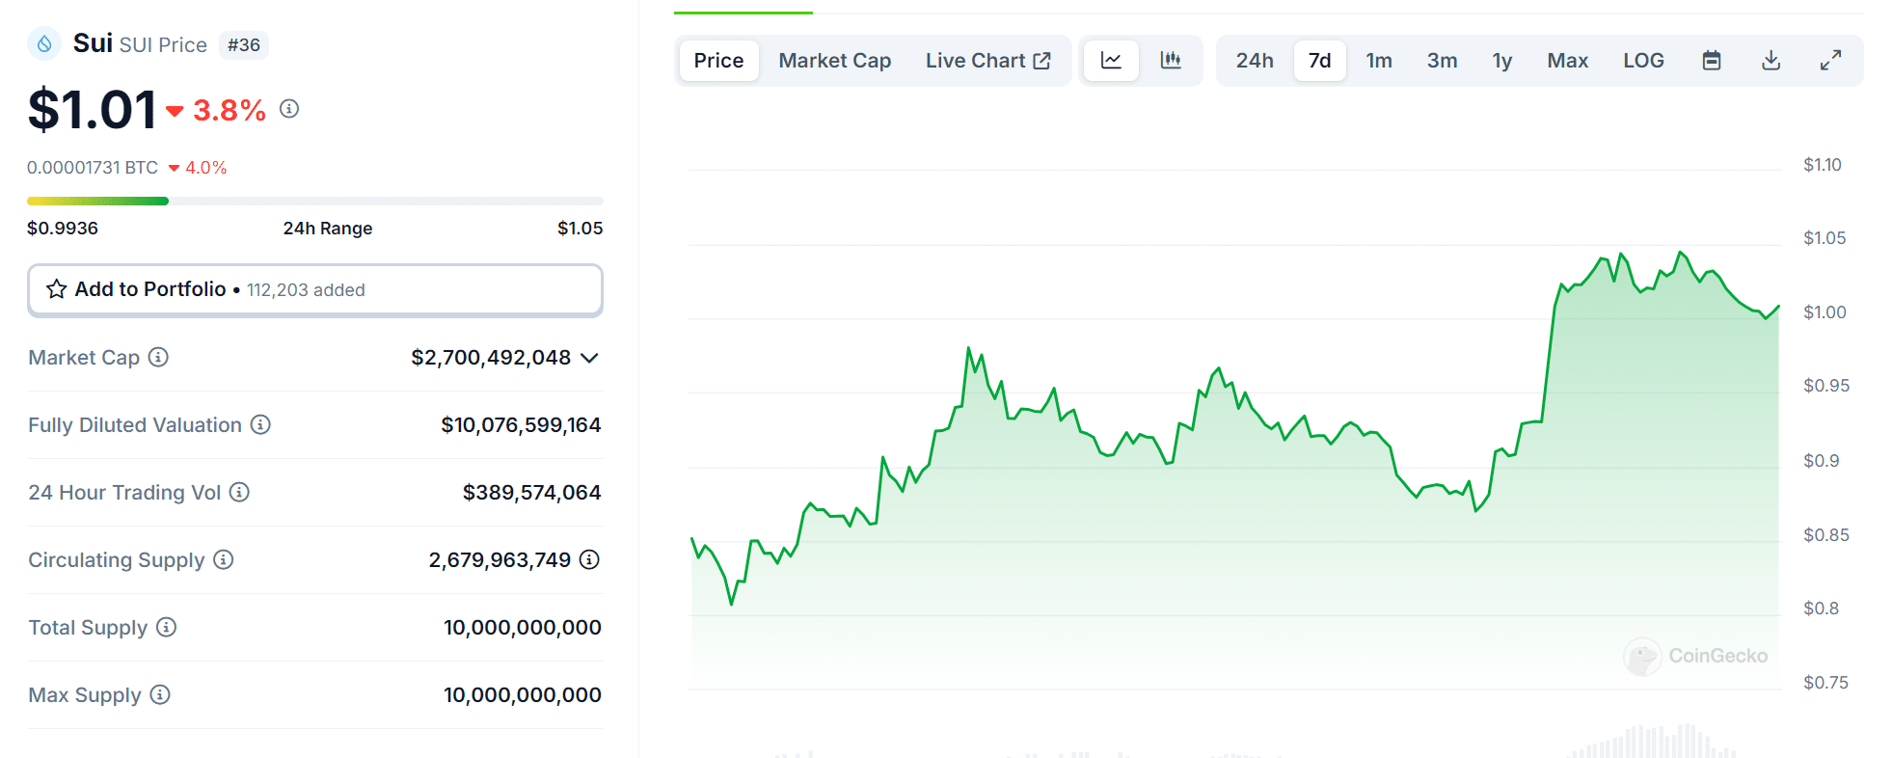This screenshot has width=1892, height=758.
Task: Toggle the LOG scale option
Action: coord(1643,61)
